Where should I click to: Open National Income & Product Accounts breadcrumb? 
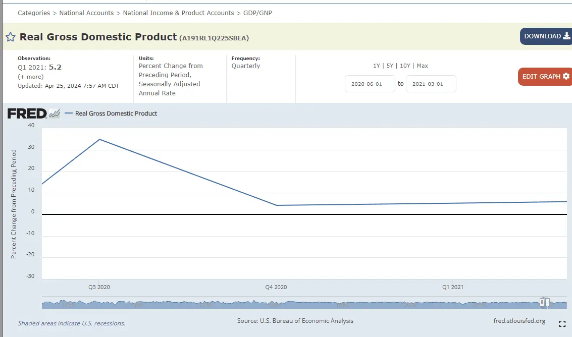178,13
